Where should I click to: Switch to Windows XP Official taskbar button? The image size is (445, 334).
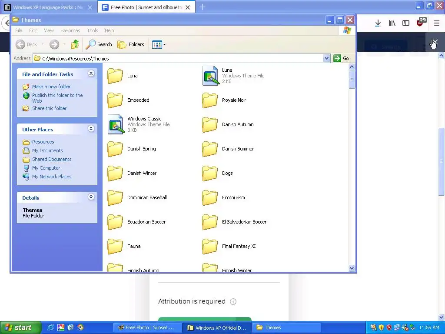coord(217,328)
